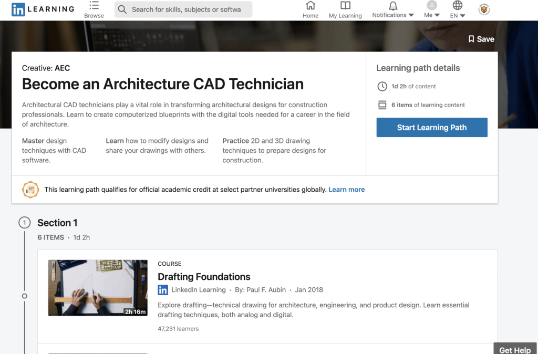538x354 pixels.
Task: Expand the Me dropdown arrow
Action: click(437, 15)
